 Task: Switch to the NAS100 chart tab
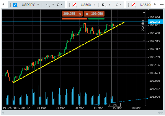(145, 5)
